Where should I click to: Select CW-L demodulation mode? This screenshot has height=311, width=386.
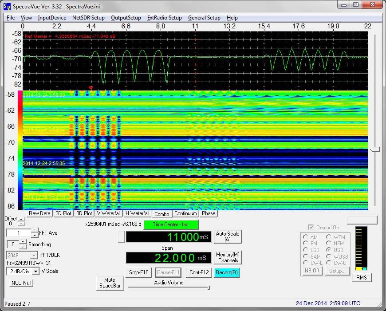pyautogui.click(x=306, y=263)
